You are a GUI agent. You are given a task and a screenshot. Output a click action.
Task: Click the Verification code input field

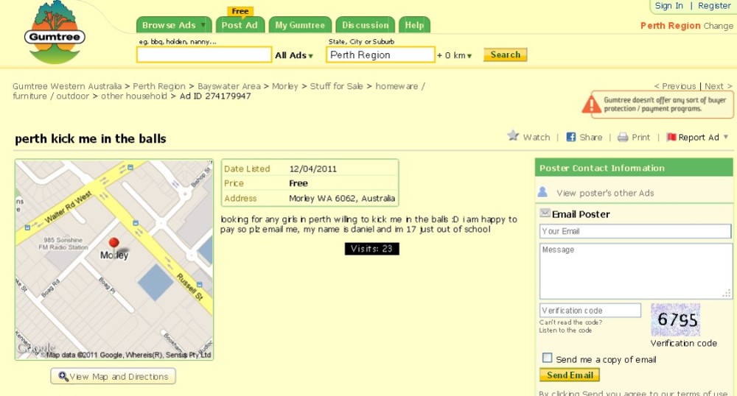(590, 311)
